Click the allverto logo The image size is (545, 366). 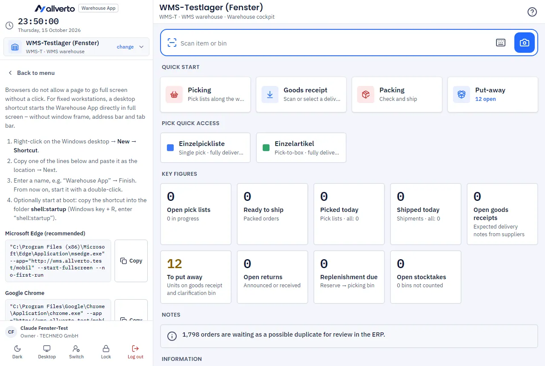[55, 8]
